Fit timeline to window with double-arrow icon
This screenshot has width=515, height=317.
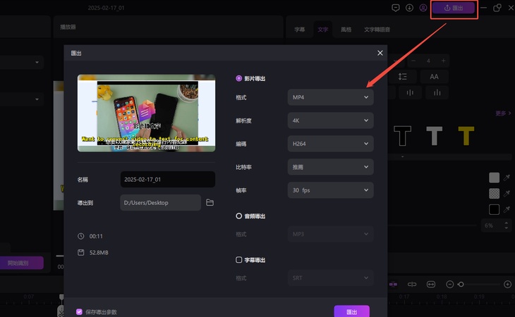[431, 284]
